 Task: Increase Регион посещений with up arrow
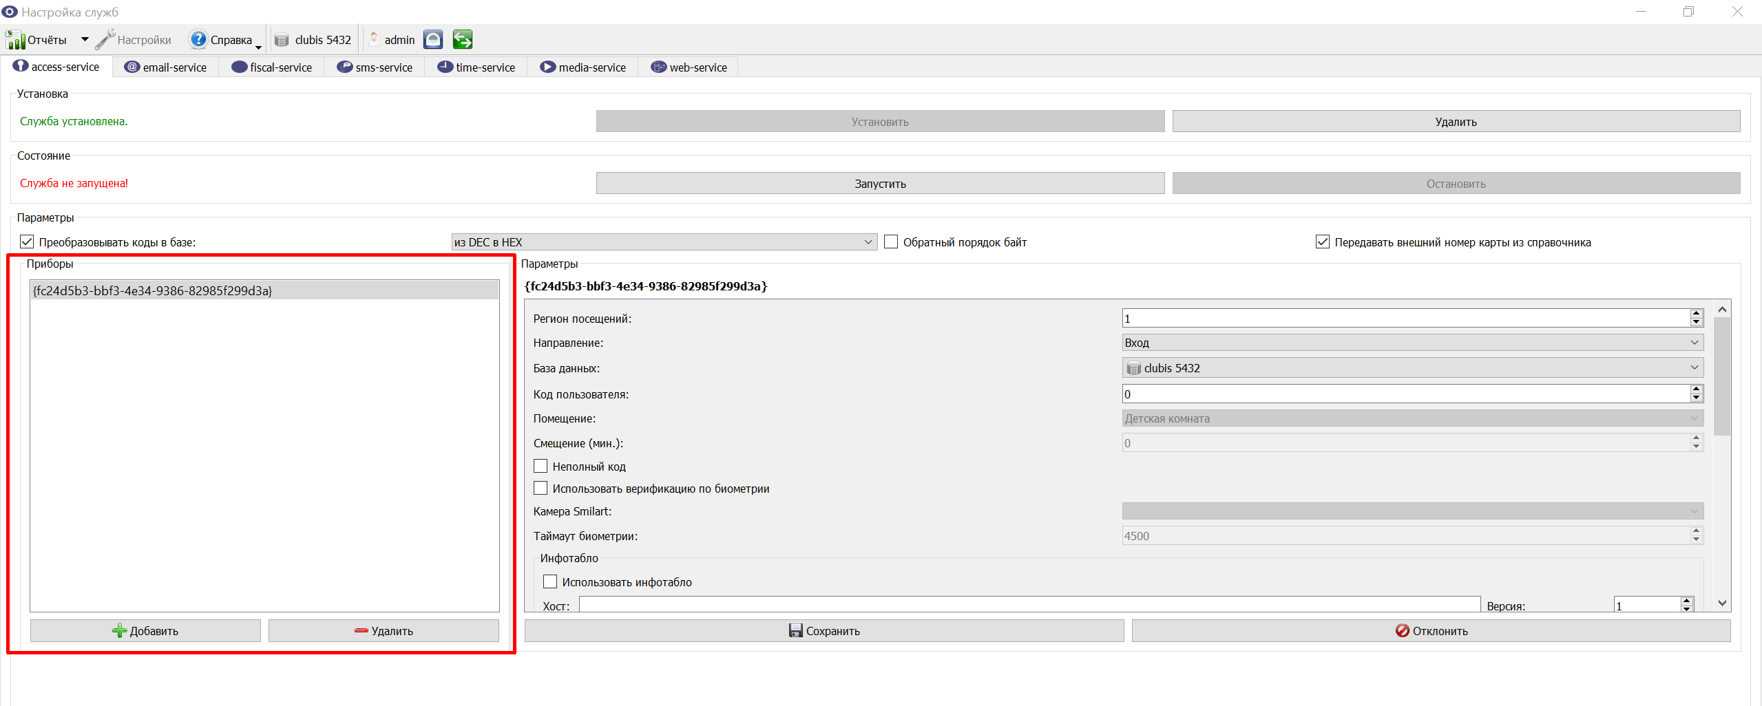(1697, 314)
